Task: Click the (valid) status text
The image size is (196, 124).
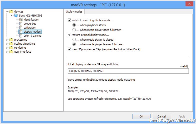Action: pos(184,66)
